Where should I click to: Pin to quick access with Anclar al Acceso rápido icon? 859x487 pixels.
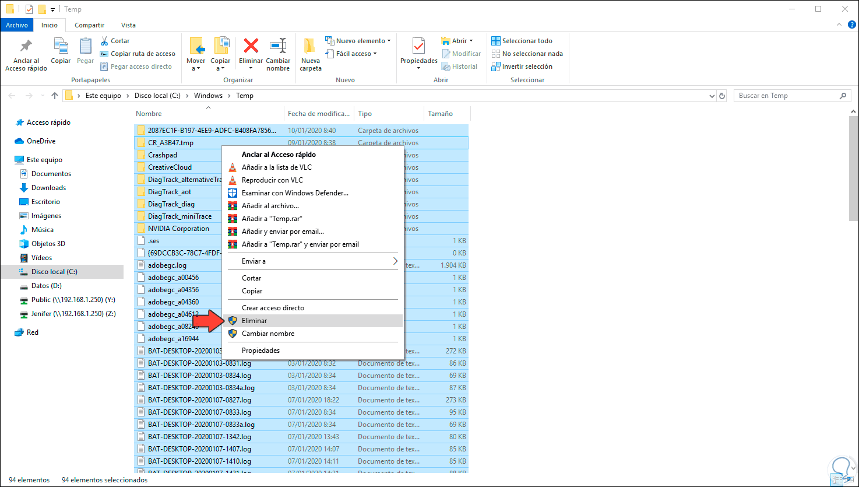coord(26,47)
